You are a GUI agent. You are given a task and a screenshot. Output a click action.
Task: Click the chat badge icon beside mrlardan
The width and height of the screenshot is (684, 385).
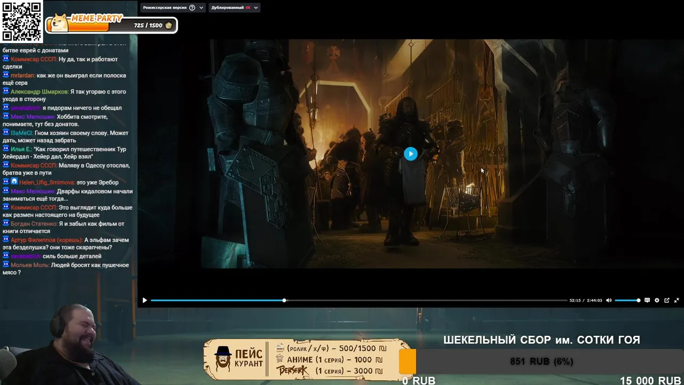[6, 75]
